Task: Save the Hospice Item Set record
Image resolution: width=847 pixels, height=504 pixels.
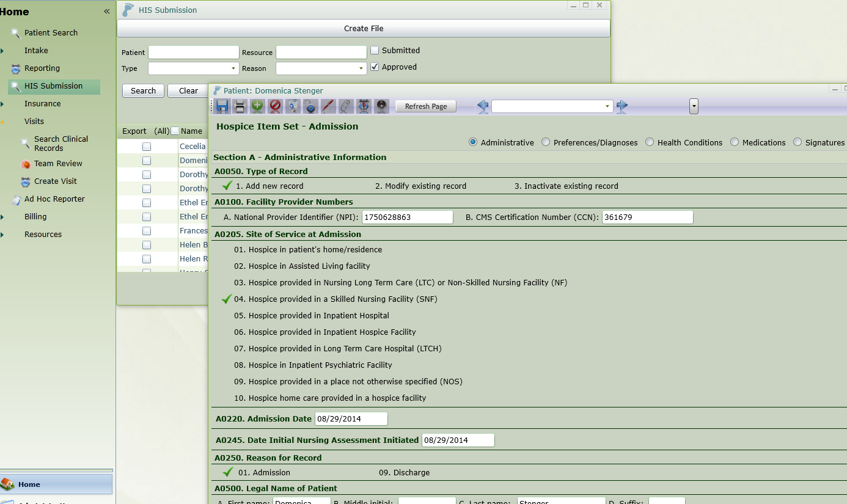Action: pyautogui.click(x=221, y=106)
